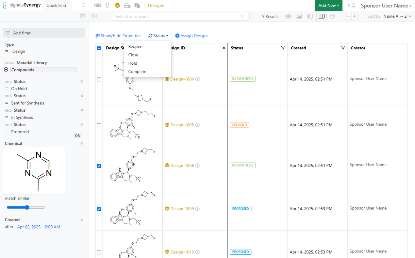
Task: Remove the In Synthesis status filter
Action: [x=82, y=110]
